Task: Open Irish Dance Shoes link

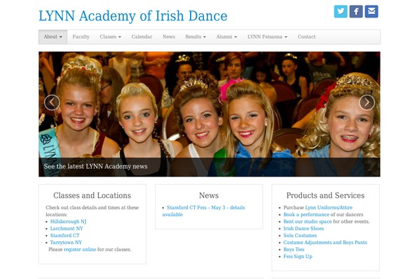Action: pyautogui.click(x=304, y=229)
